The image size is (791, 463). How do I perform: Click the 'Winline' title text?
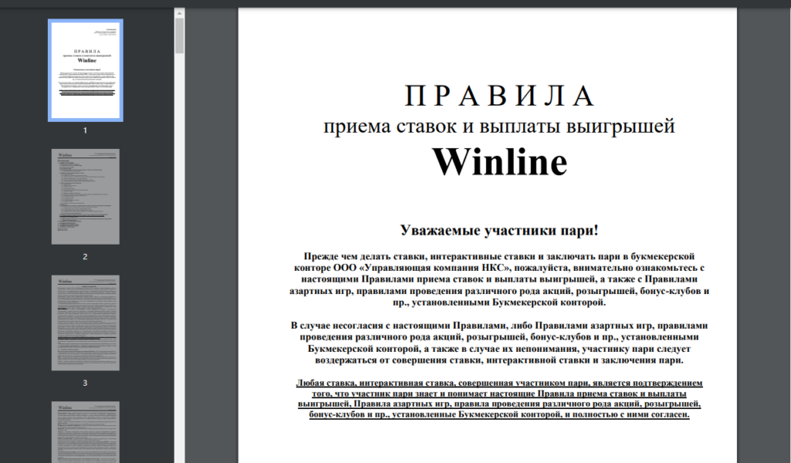point(500,162)
